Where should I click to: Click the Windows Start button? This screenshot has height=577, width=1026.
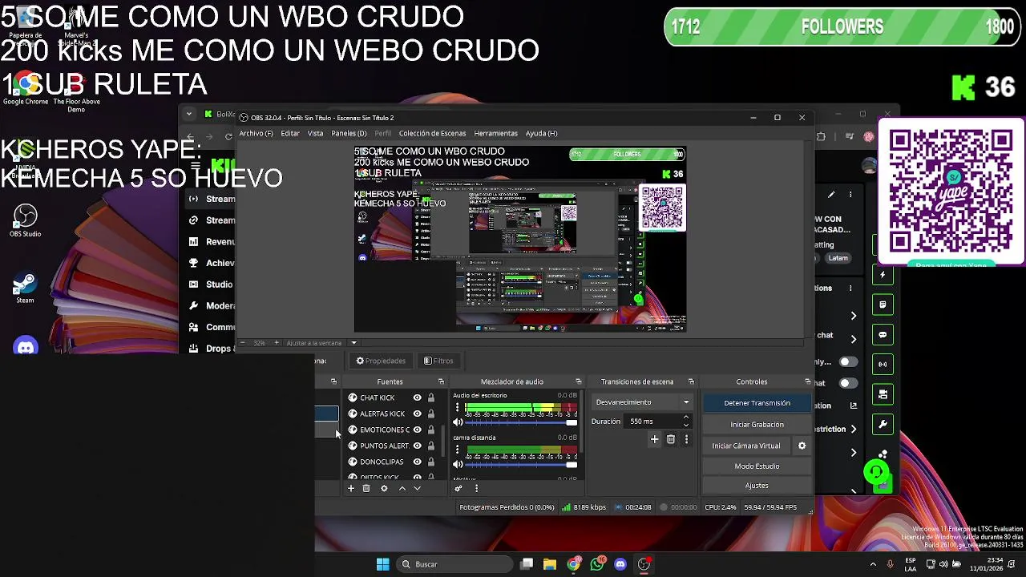382,564
